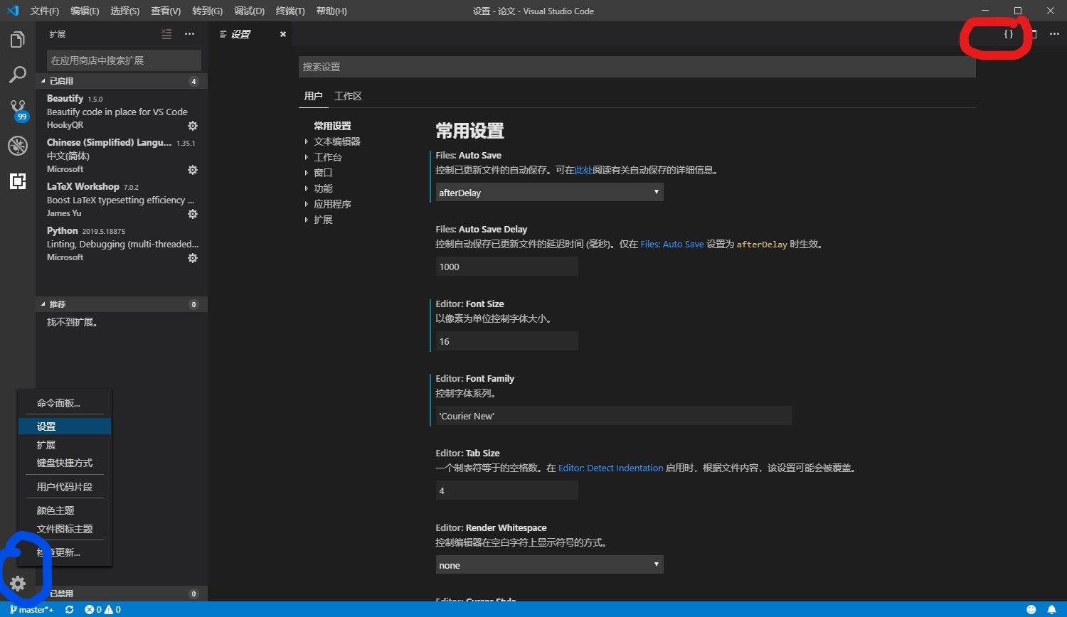Follow the Files: Auto Save link
The width and height of the screenshot is (1067, 617).
pos(671,245)
